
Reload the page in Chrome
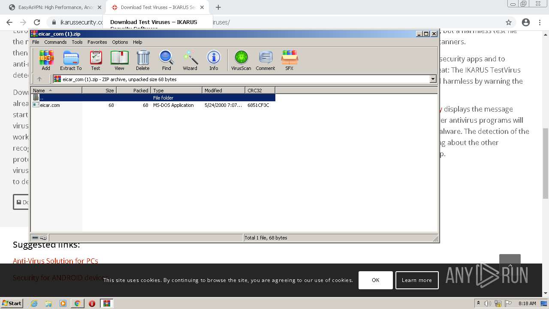pos(37,22)
